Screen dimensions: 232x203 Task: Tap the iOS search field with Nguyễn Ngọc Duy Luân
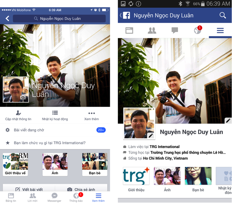coord(59,19)
